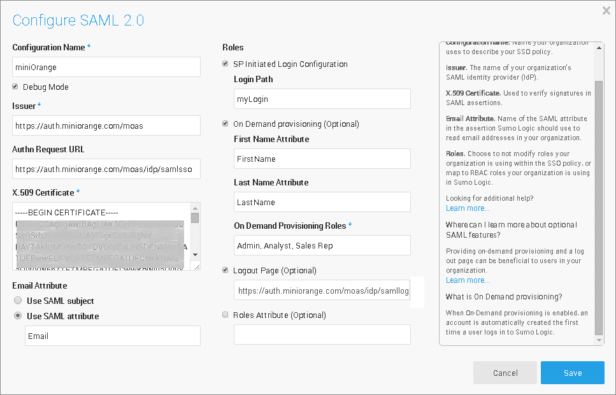Click the Cancel button
This screenshot has width=616, height=395.
click(x=505, y=373)
